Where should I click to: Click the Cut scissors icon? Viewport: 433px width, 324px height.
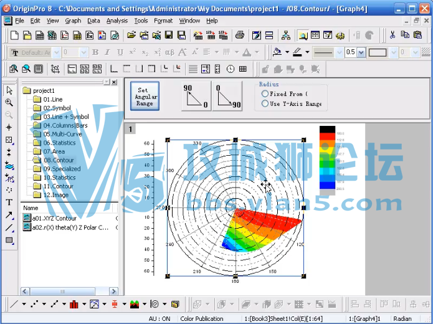click(x=392, y=35)
